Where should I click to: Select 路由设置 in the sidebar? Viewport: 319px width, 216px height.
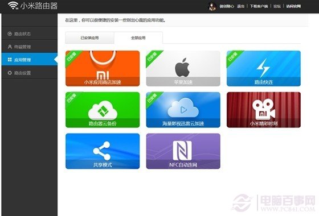click(x=30, y=73)
